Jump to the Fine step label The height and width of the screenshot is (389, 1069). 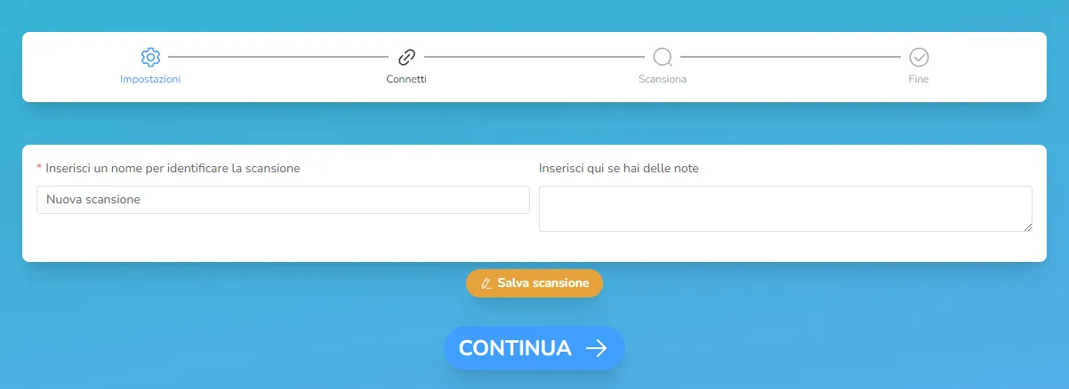[x=919, y=79]
